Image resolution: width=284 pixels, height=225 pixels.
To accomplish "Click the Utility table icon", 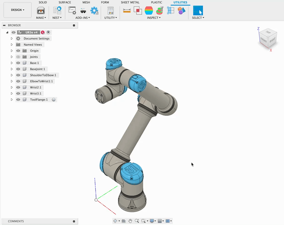I will [111, 11].
